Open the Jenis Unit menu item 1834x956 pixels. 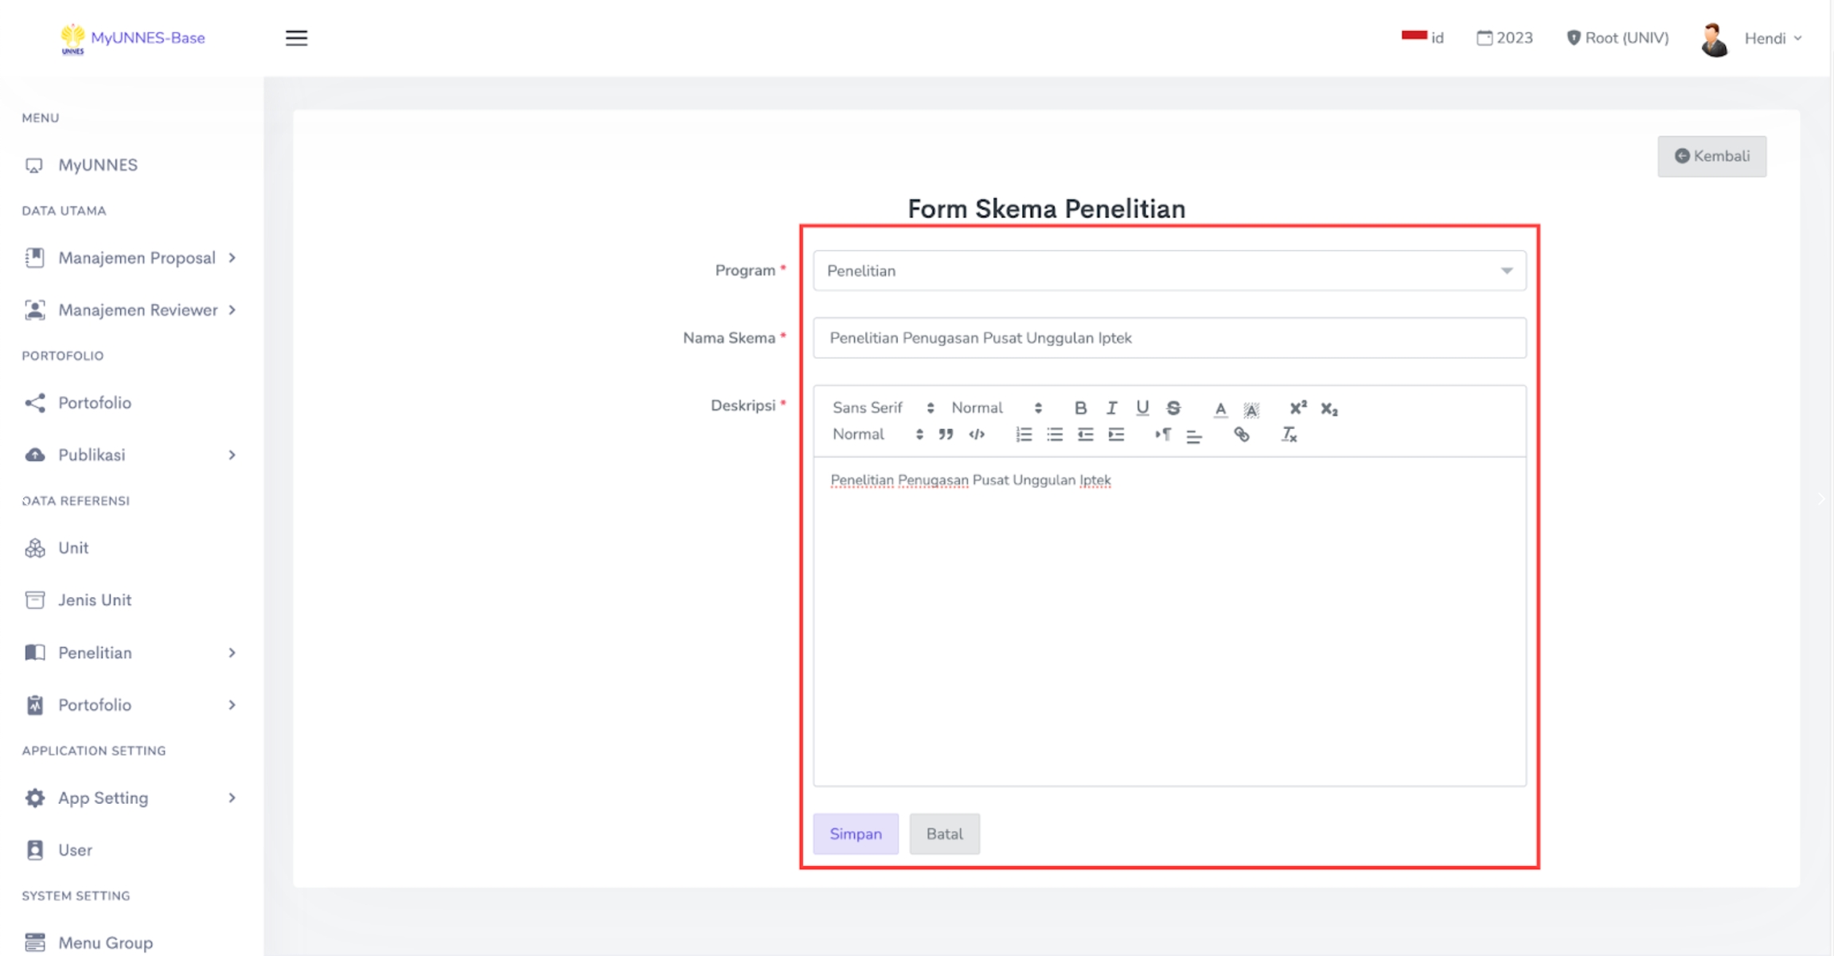pyautogui.click(x=94, y=600)
